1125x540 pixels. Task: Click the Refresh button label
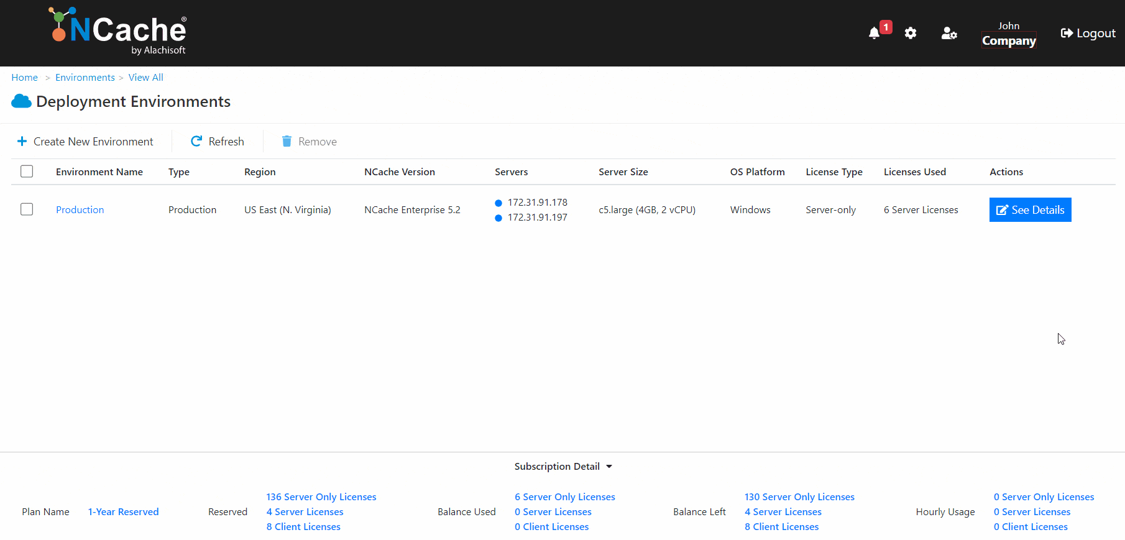coord(226,142)
